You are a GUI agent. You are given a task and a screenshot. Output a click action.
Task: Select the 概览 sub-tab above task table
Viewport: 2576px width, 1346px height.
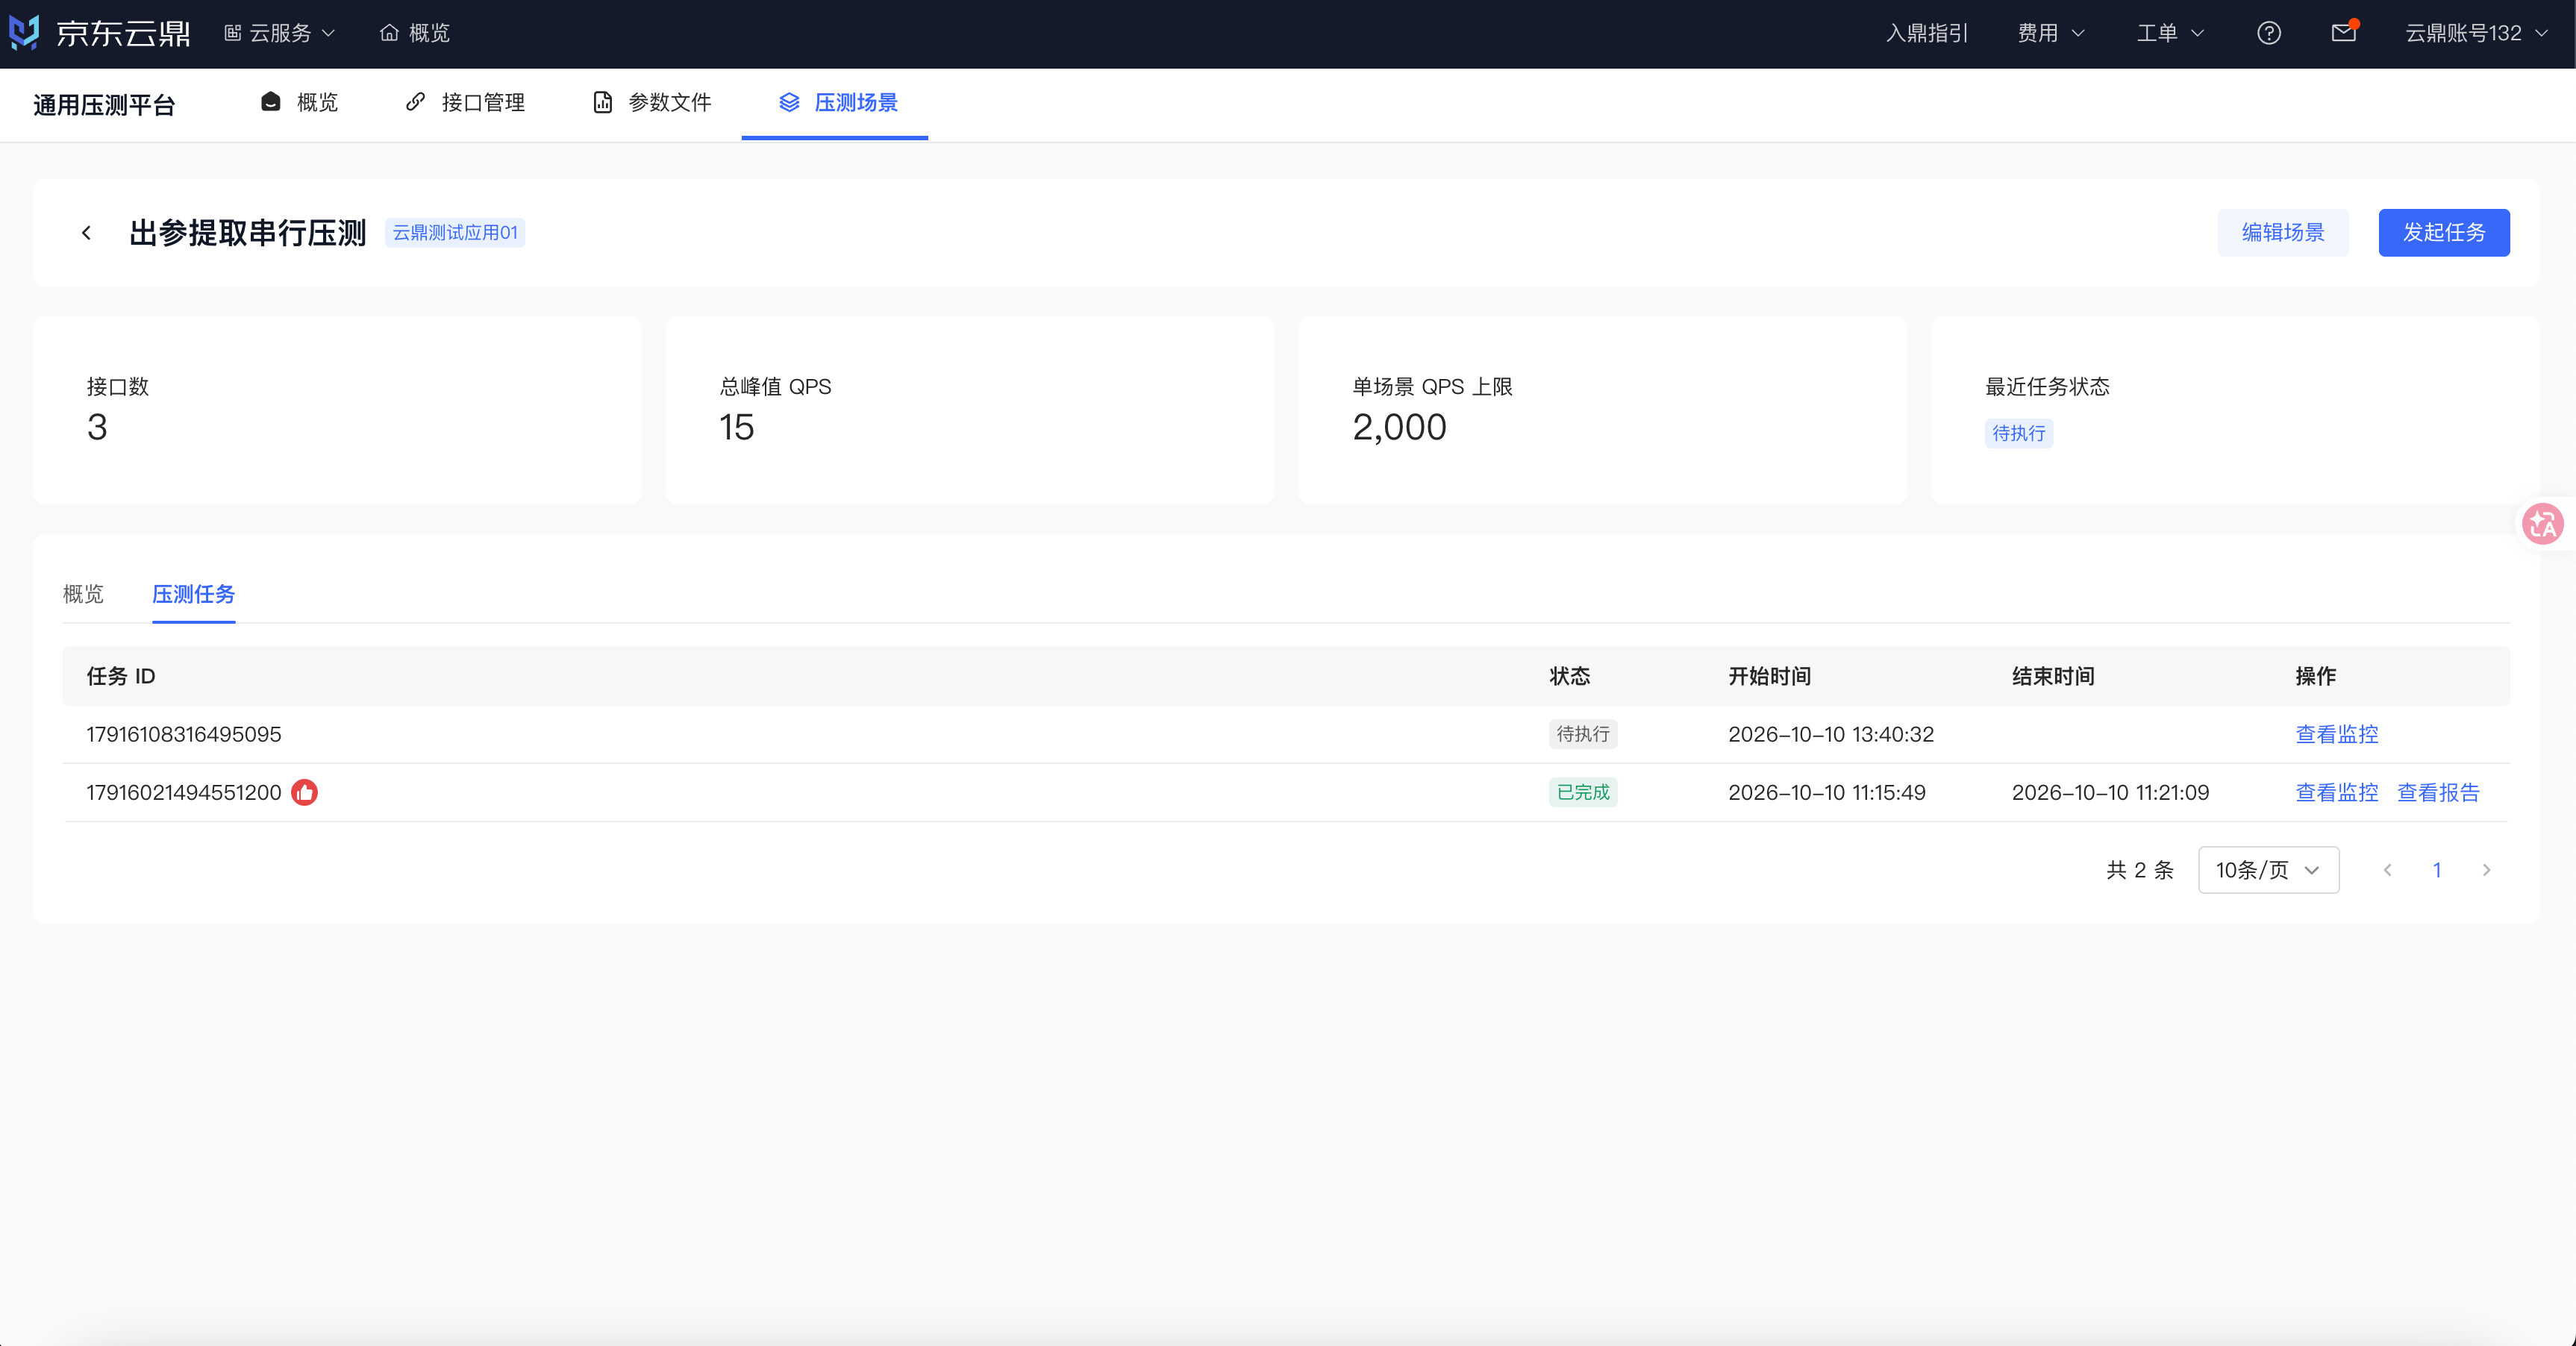[83, 594]
